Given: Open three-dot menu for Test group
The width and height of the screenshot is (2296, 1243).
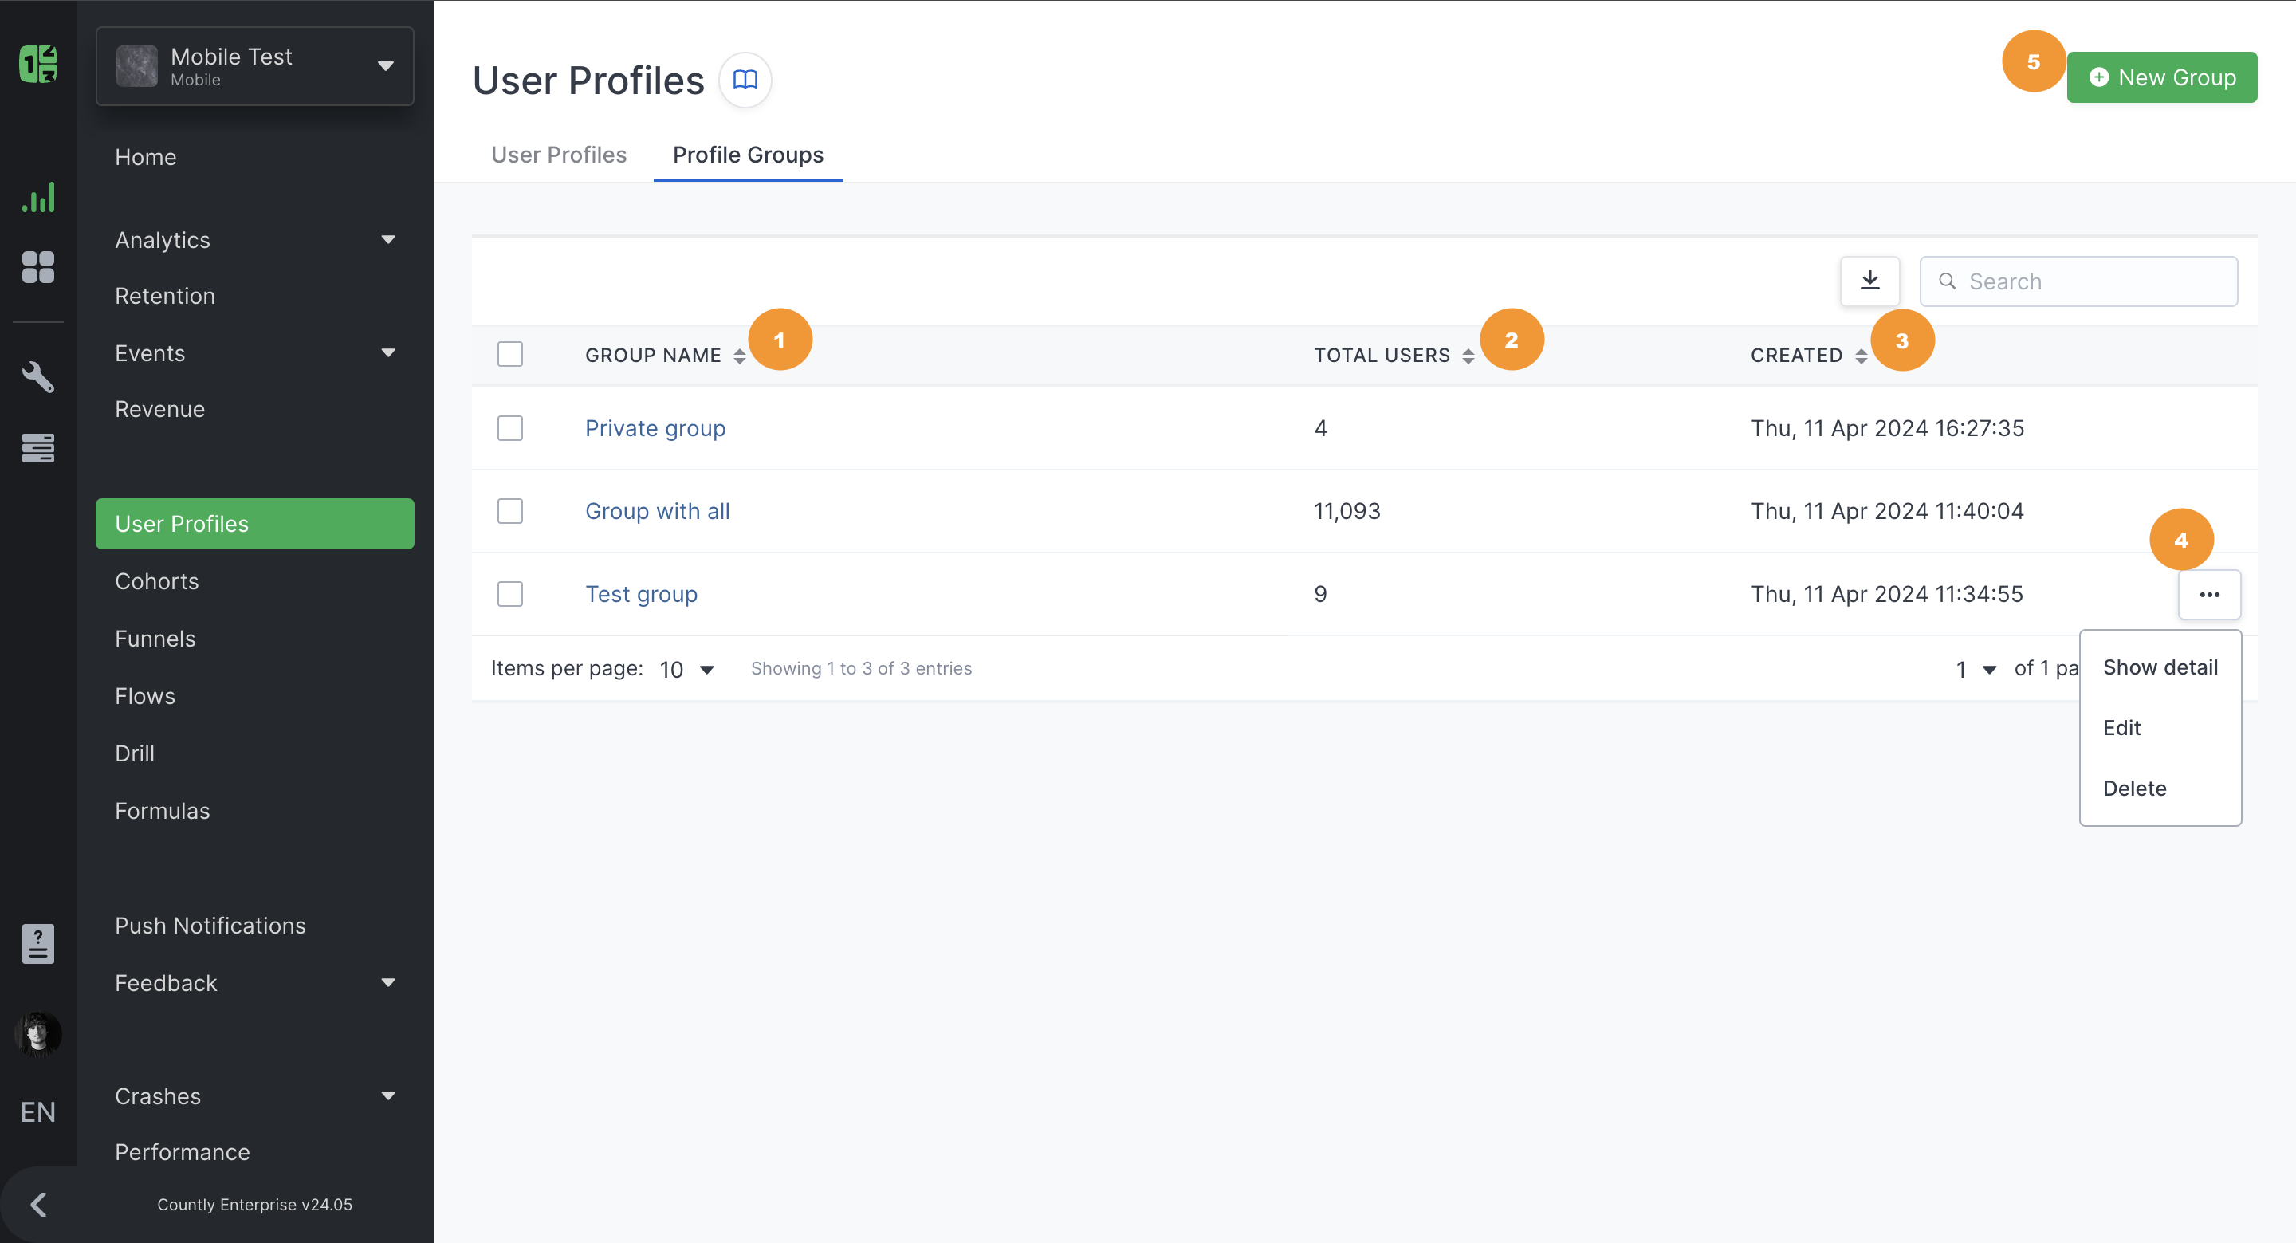Looking at the screenshot, I should coord(2210,595).
